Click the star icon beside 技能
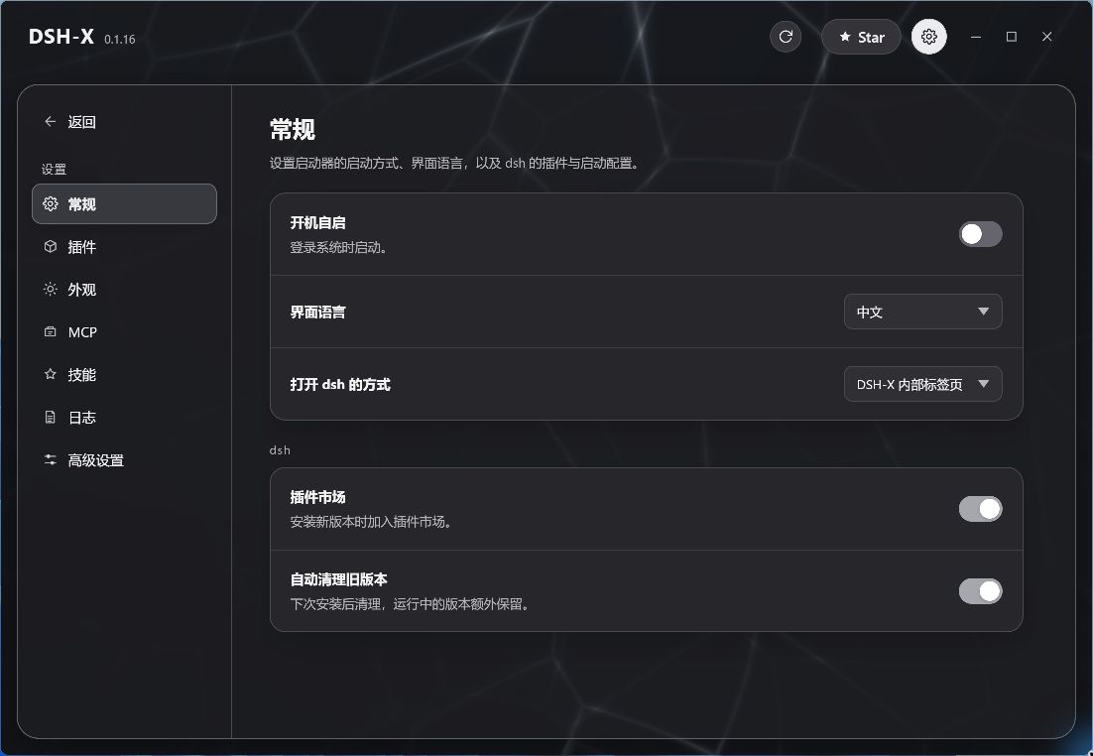Screen dimensions: 1093x756 coord(51,374)
